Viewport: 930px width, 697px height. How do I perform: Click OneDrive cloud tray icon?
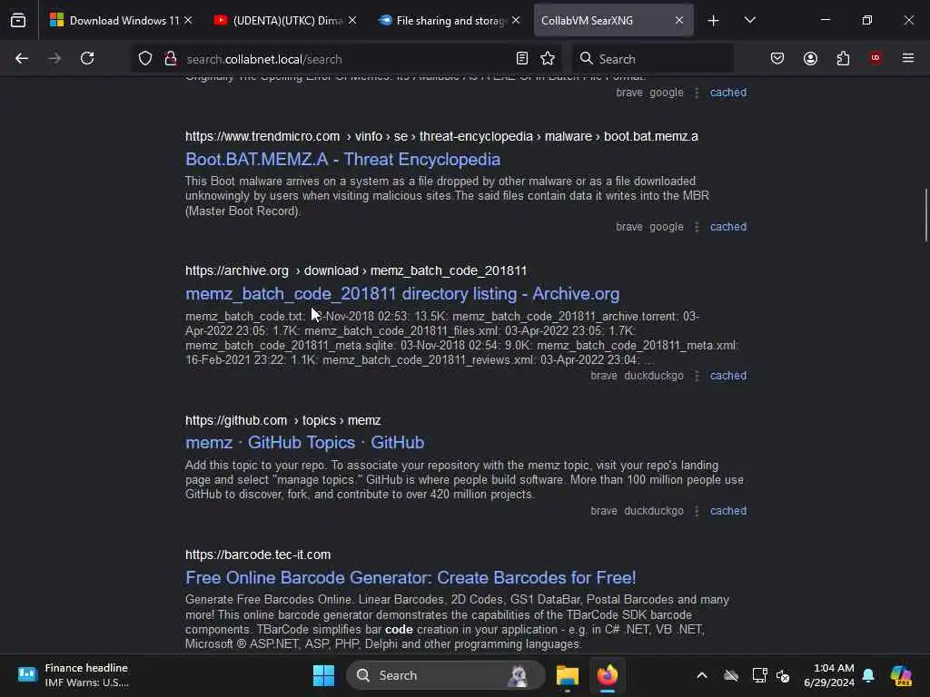coord(731,675)
